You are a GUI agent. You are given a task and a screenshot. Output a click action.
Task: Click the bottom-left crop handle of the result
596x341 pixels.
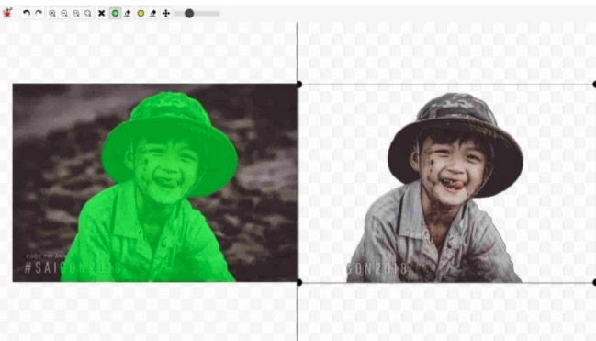[x=299, y=282]
